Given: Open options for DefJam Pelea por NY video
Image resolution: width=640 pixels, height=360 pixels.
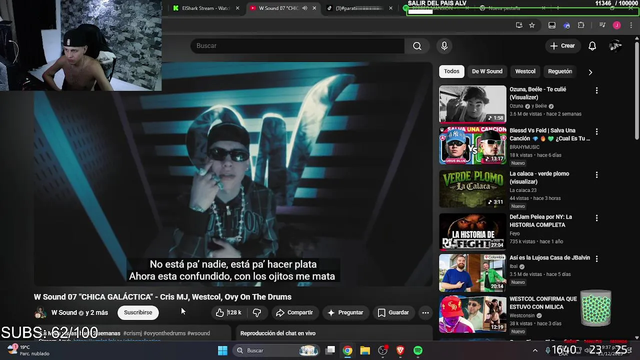Looking at the screenshot, I should [596, 218].
